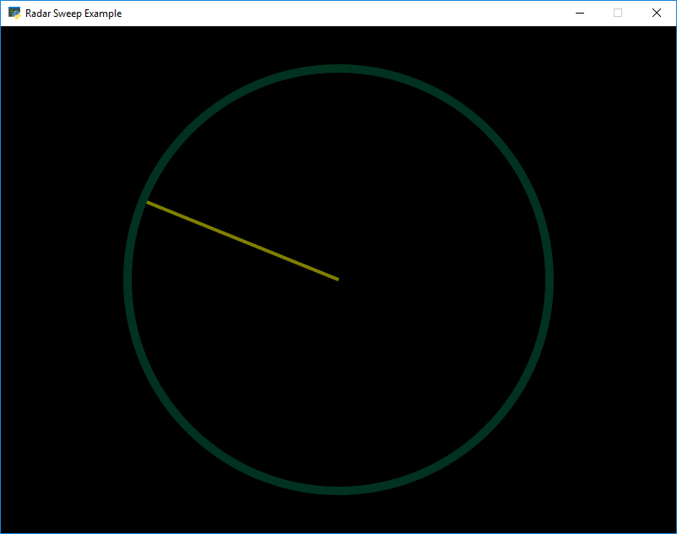Click the rightmost point of the green ring
Image resolution: width=677 pixels, height=534 pixels.
tap(549, 279)
